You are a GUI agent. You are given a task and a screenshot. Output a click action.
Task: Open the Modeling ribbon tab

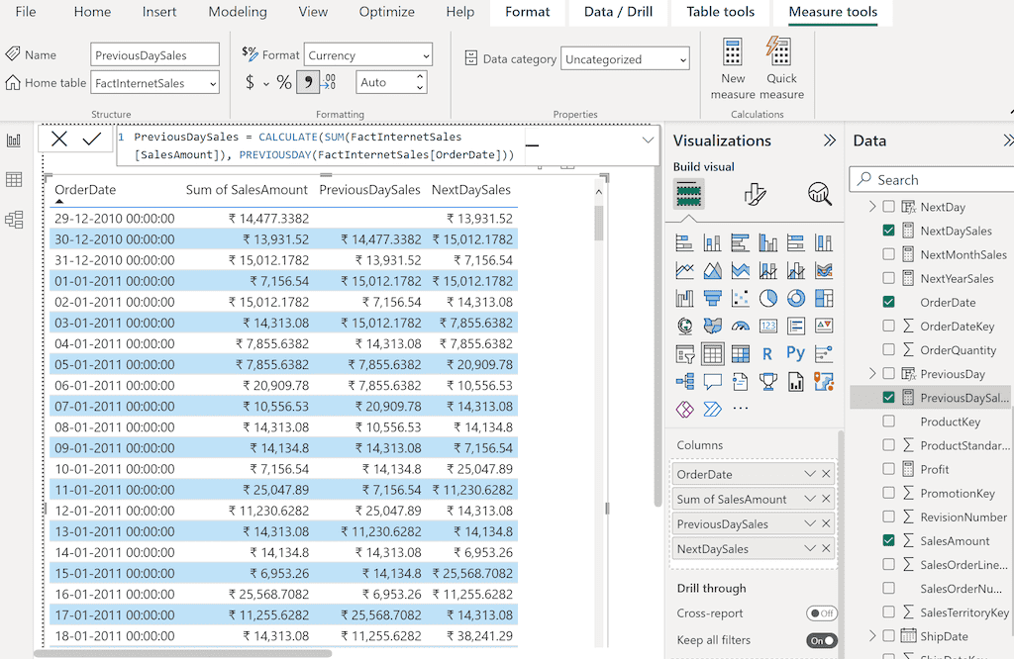pos(238,13)
